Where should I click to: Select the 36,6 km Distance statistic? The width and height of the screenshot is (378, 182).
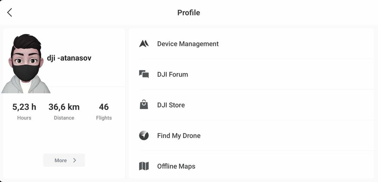pyautogui.click(x=64, y=107)
